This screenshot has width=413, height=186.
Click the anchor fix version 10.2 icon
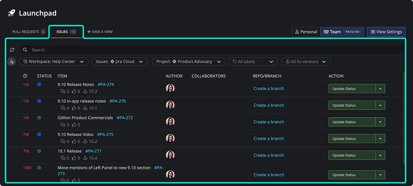click(85, 141)
